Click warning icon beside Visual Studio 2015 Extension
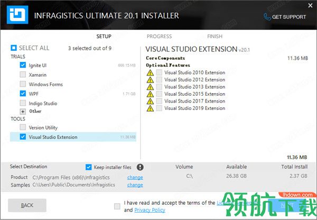This screenshot has width=317, height=220. 150,94
